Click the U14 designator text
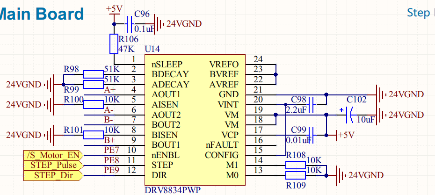 pyautogui.click(x=152, y=50)
